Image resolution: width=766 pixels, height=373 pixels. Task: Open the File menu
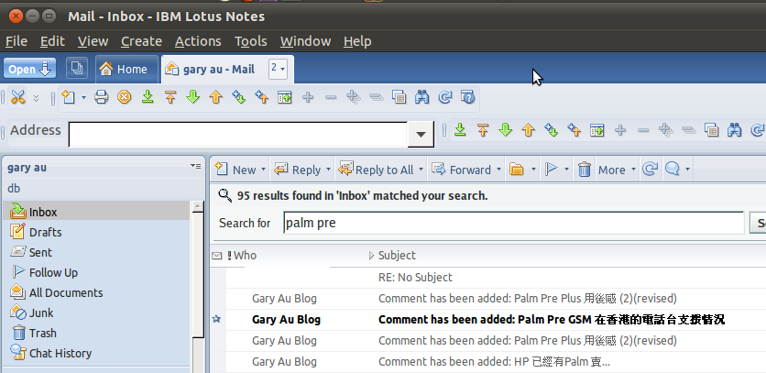pyautogui.click(x=16, y=41)
